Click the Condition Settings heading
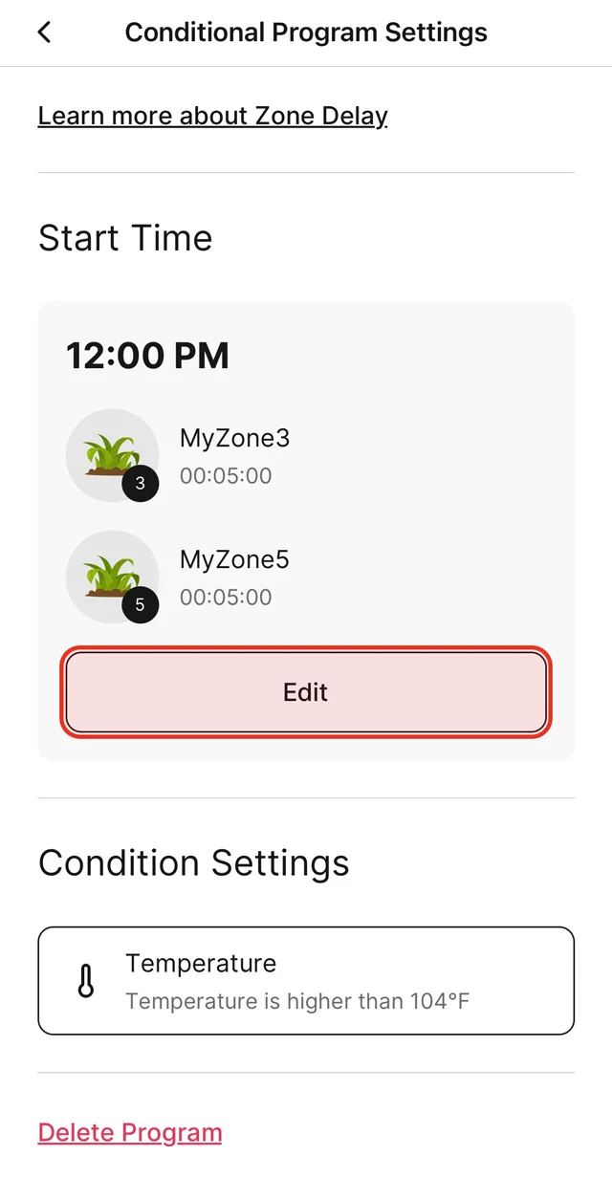Viewport: 612px width, 1199px height. (193, 863)
